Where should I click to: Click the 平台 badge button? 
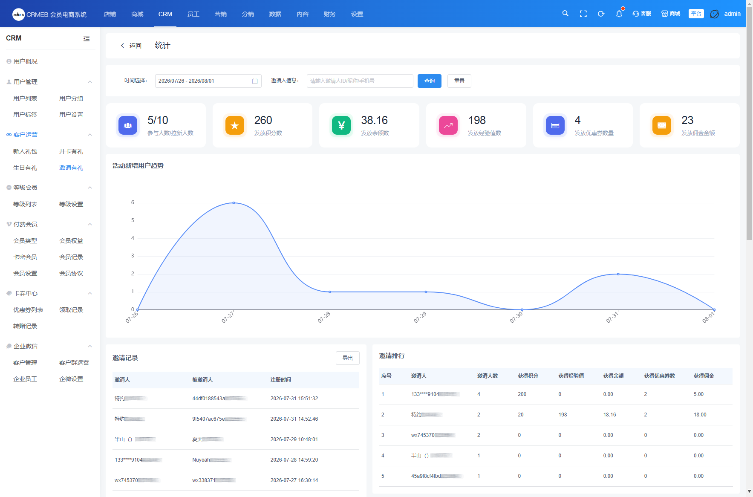pos(696,14)
